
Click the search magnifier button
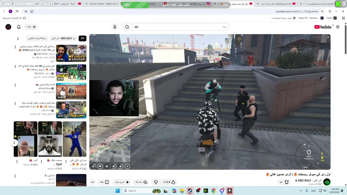point(127,27)
